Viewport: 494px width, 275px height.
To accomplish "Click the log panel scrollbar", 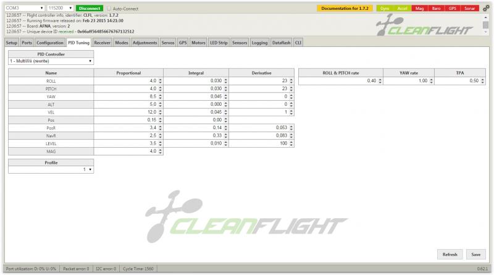I will [485, 25].
